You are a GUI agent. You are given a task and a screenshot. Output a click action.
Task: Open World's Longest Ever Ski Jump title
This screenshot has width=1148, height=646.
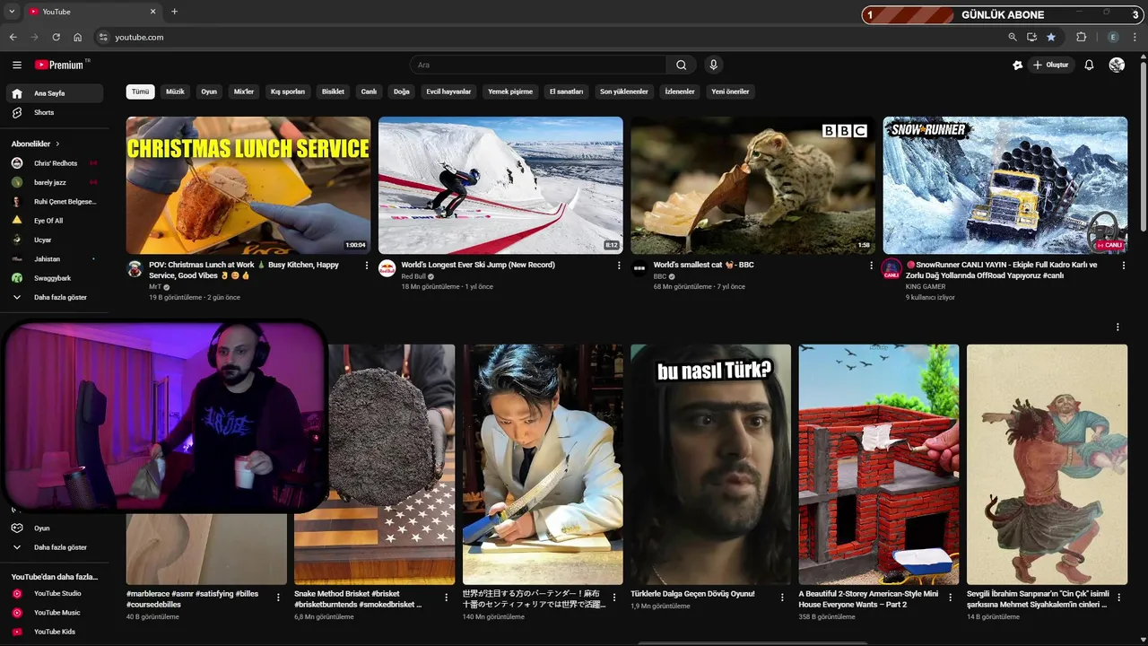pyautogui.click(x=478, y=265)
